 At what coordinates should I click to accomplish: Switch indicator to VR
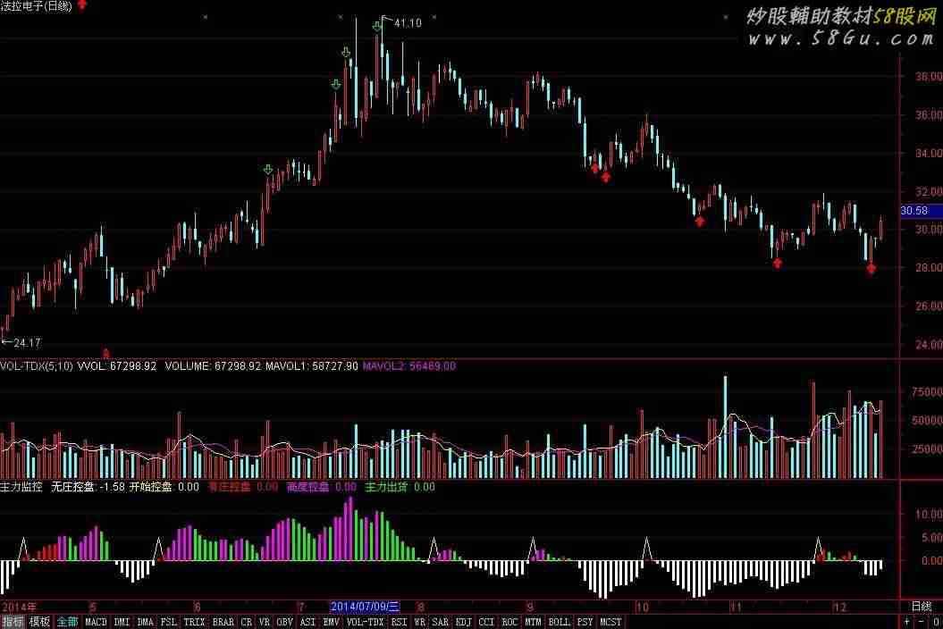tap(265, 622)
